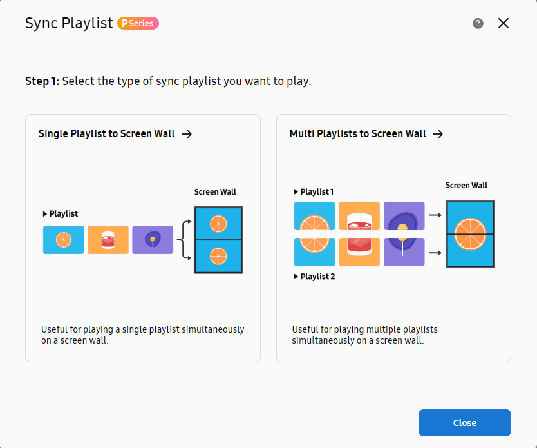Image resolution: width=537 pixels, height=448 pixels.
Task: Click the play triangle beside Playlist 2
Action: [296, 277]
